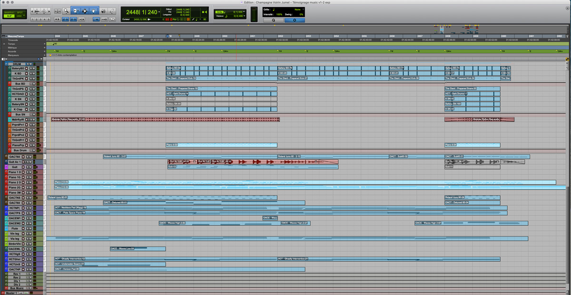Toggle Link Timeline and Edit Selection
This screenshot has width=571, height=295.
pos(65,19)
